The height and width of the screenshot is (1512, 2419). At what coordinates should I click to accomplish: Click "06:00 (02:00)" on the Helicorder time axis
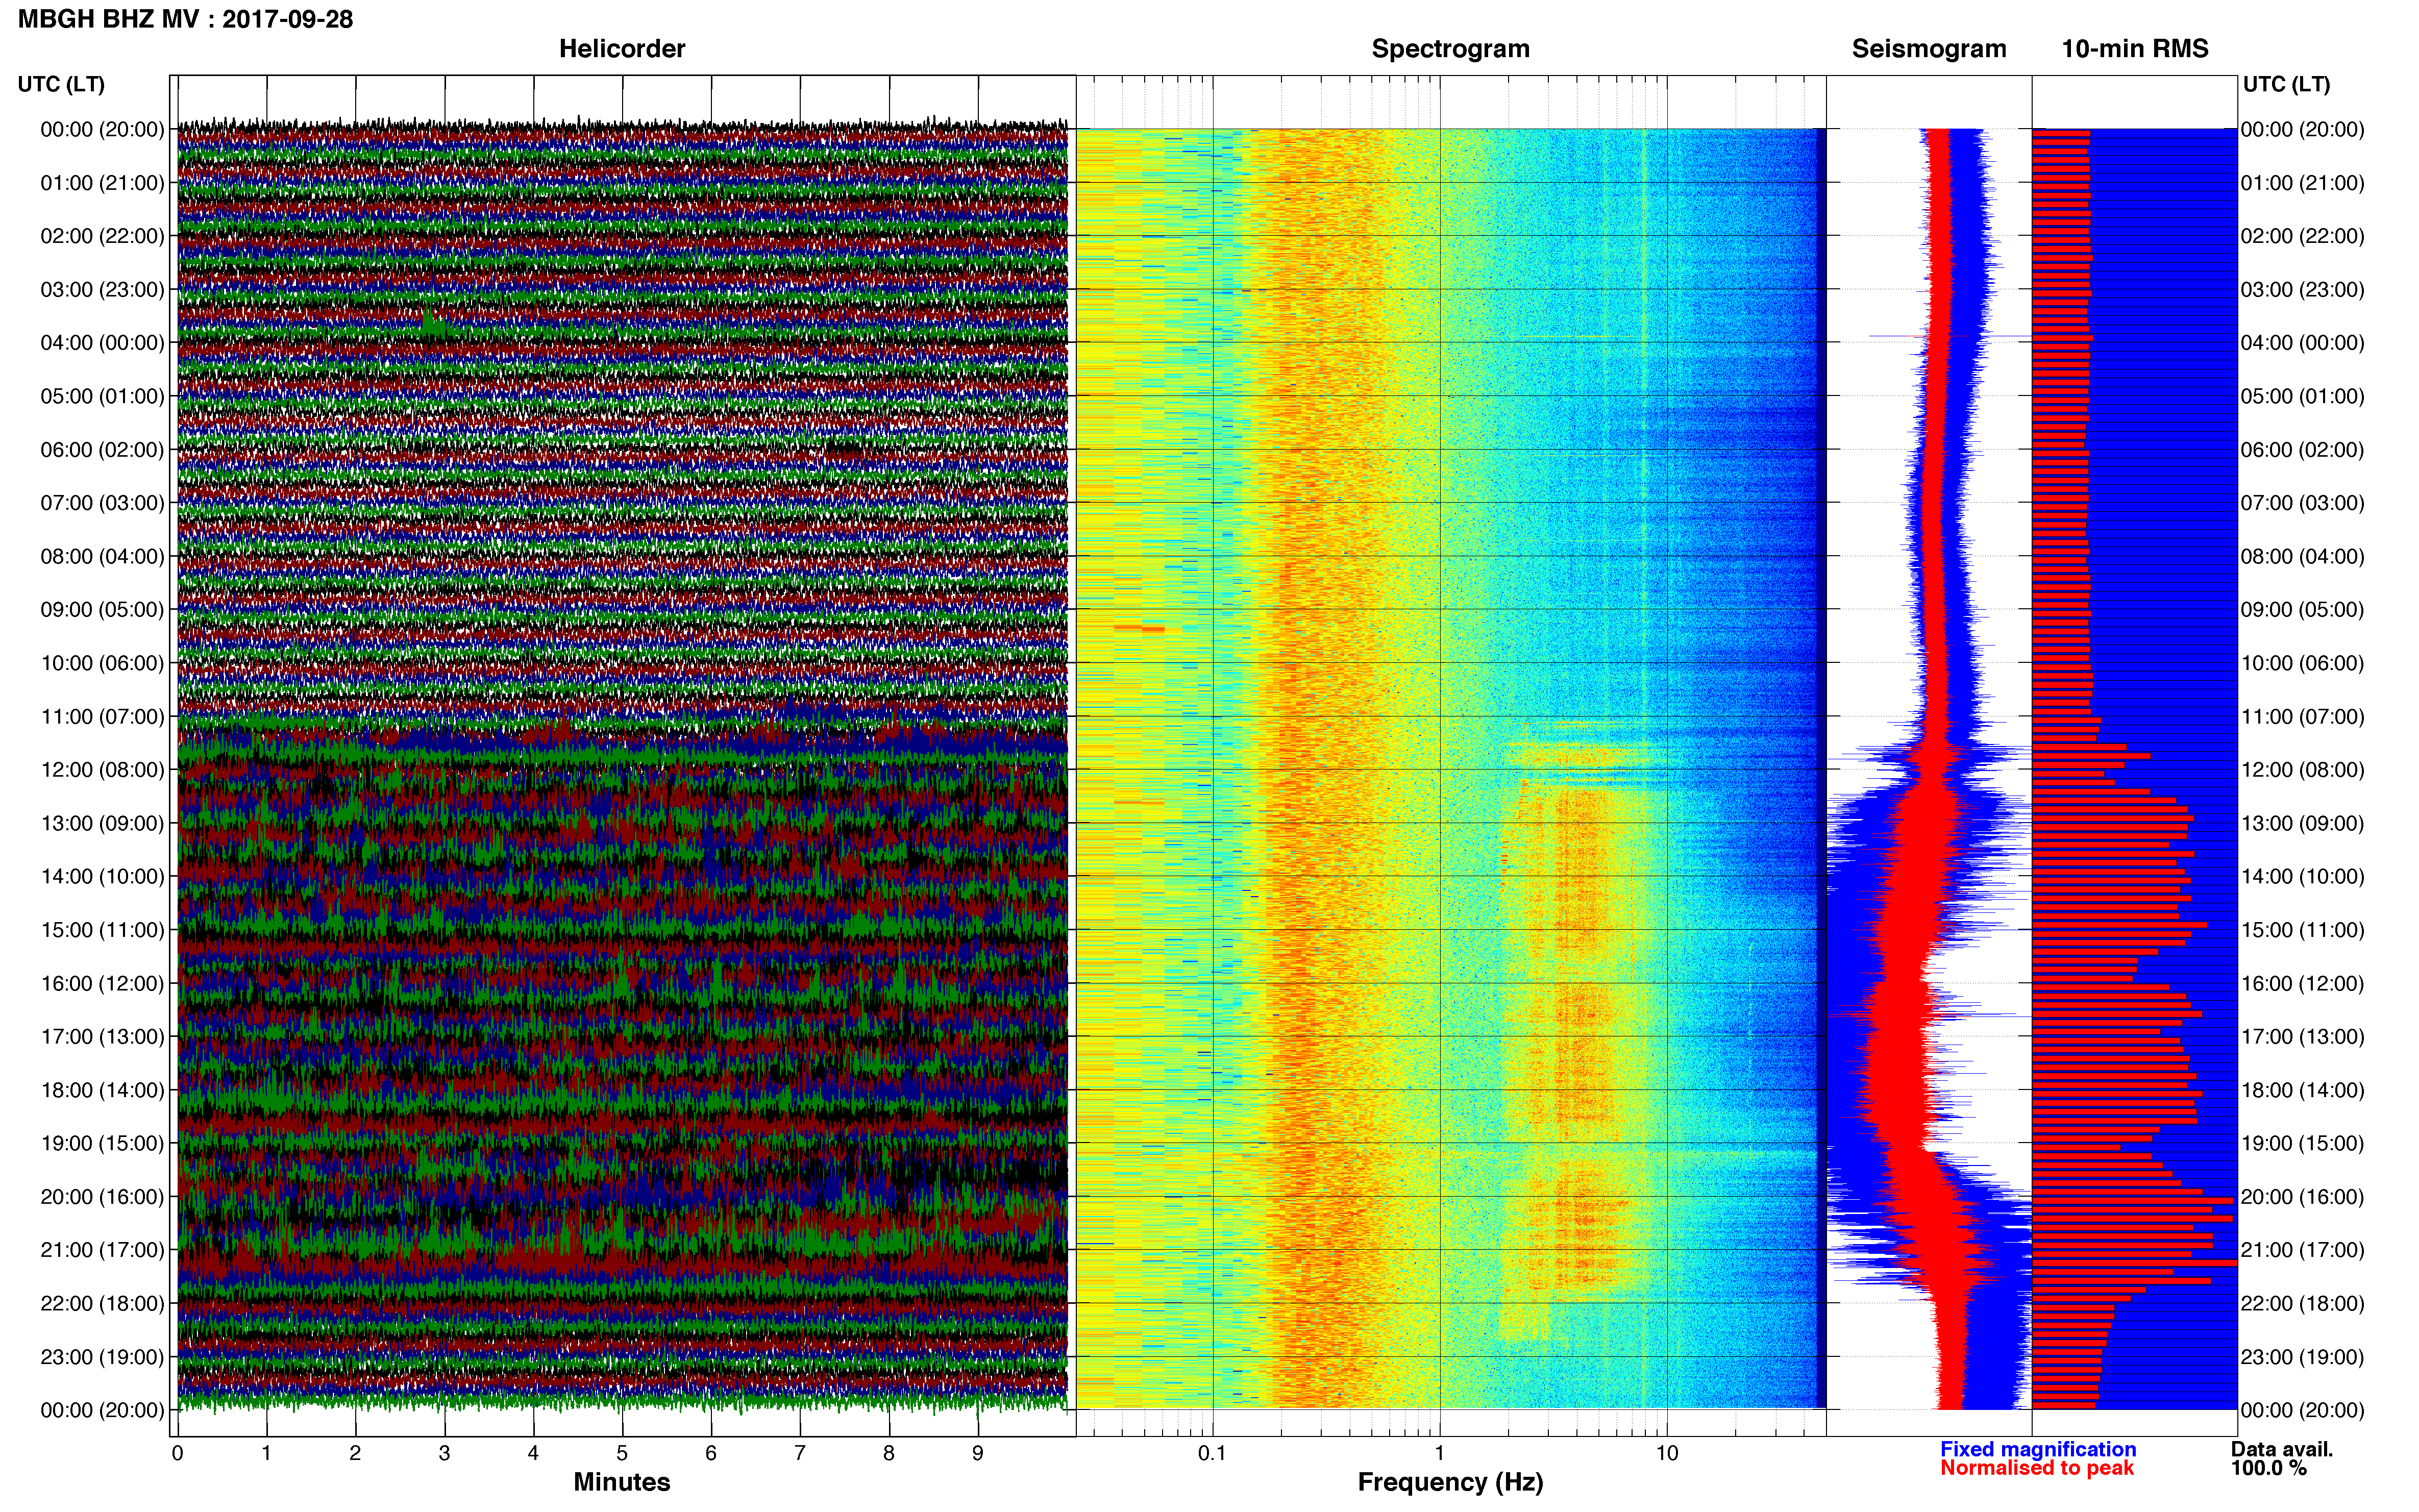(102, 450)
